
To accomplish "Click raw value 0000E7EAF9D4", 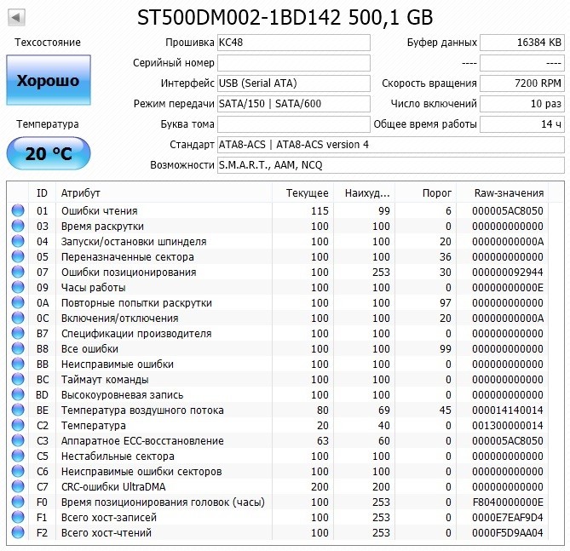I will (508, 517).
